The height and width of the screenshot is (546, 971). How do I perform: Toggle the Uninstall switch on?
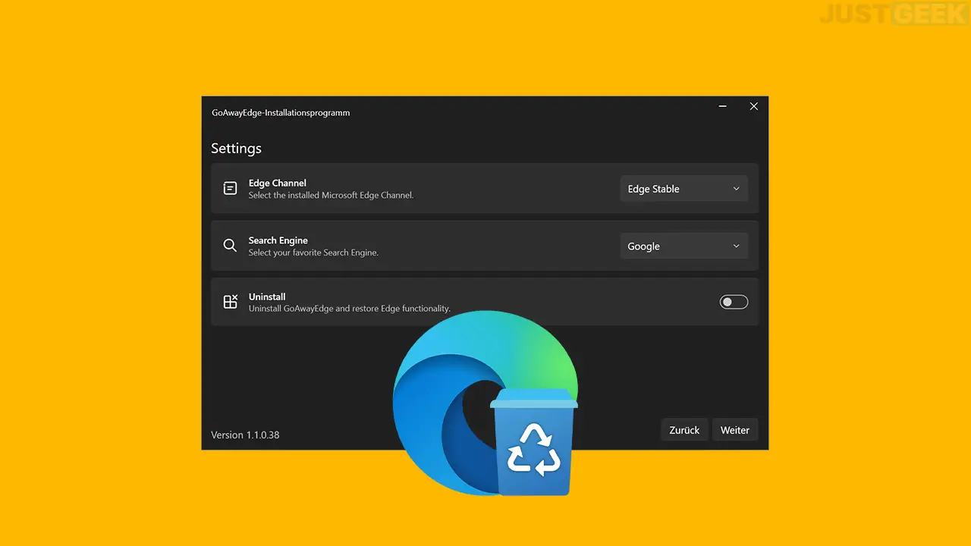click(734, 302)
